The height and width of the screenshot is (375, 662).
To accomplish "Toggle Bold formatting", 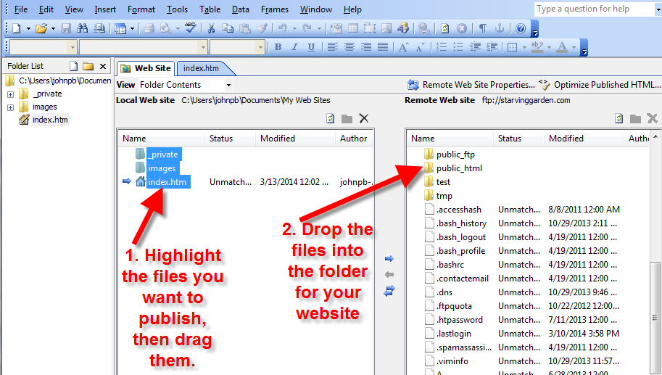I will coord(278,48).
